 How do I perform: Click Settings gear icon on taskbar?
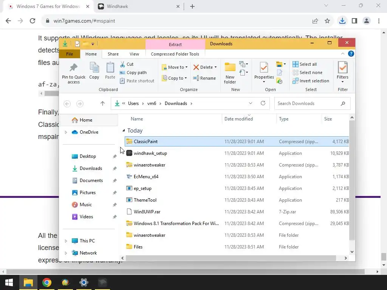(84, 282)
